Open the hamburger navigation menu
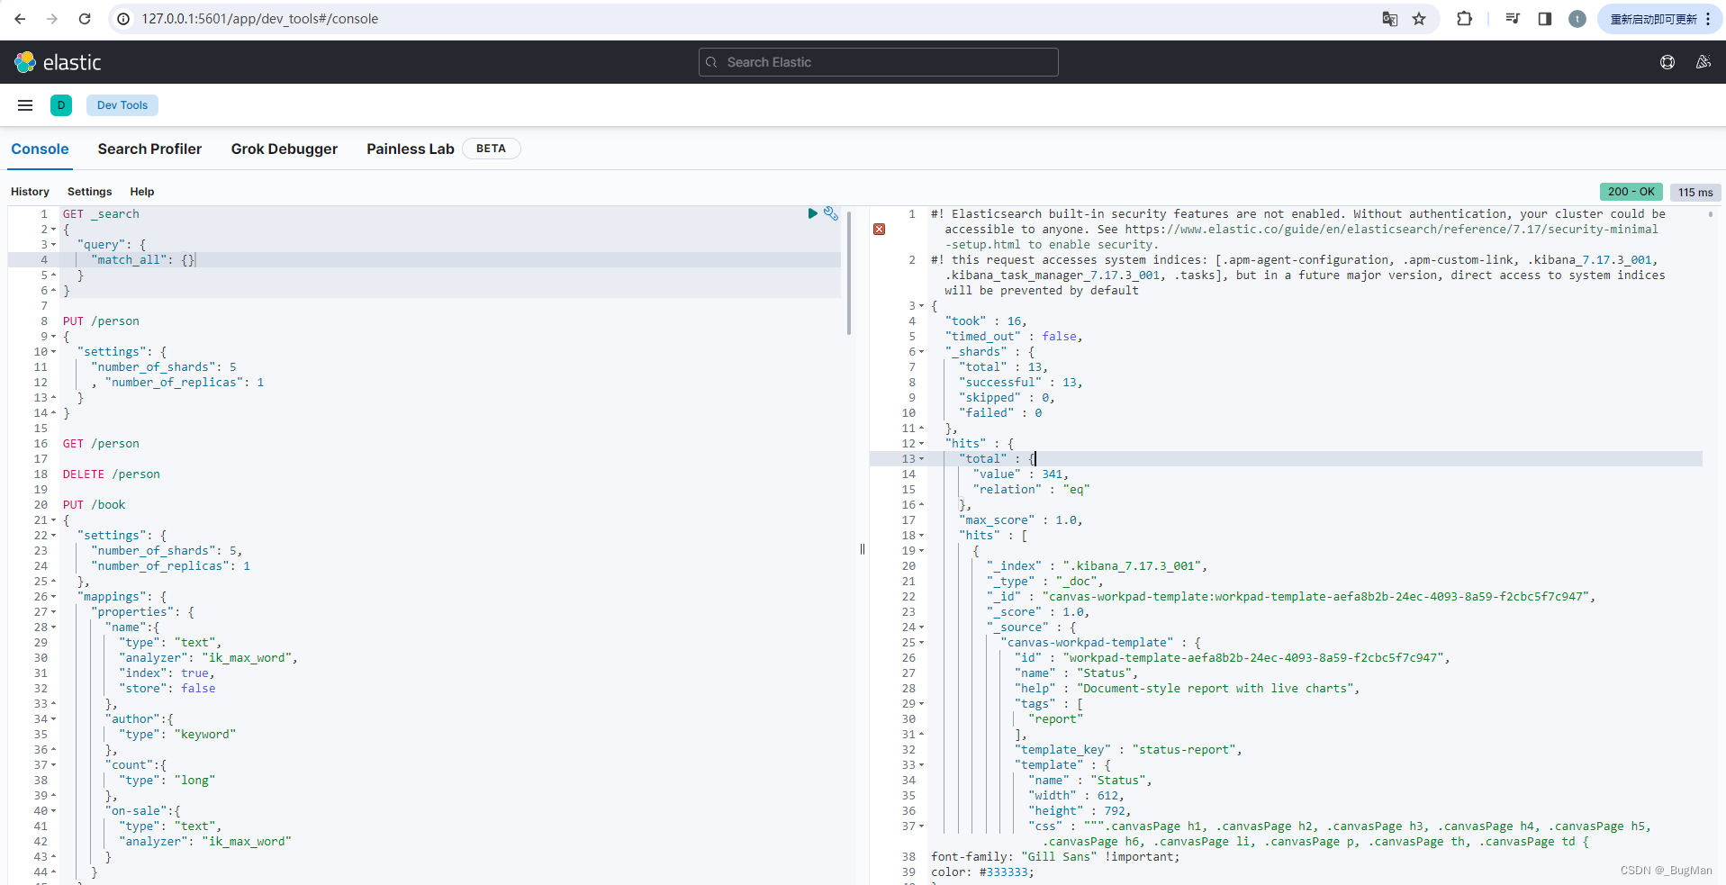 [x=25, y=105]
